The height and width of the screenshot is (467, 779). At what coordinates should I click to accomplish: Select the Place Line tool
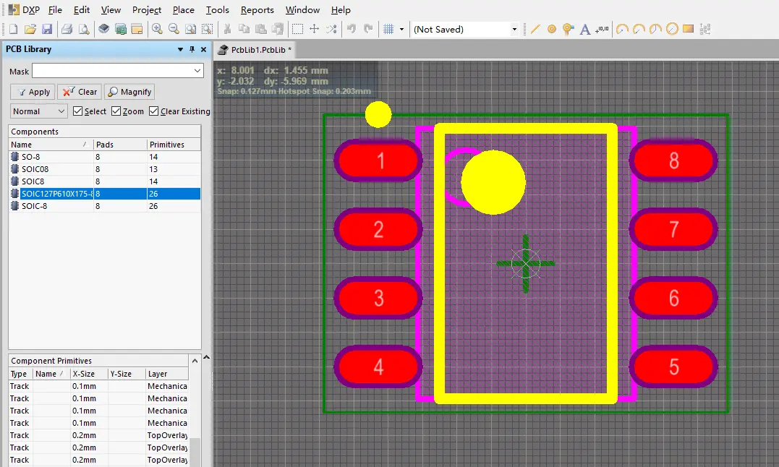[x=535, y=30]
